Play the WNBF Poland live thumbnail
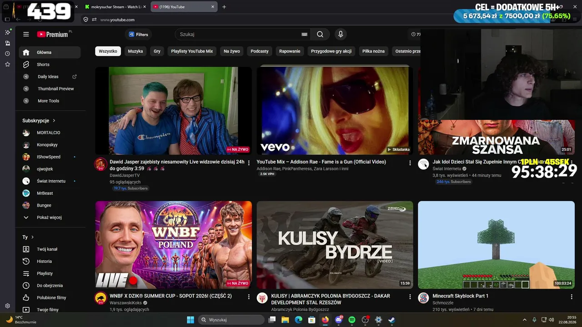This screenshot has width=582, height=327. click(173, 245)
